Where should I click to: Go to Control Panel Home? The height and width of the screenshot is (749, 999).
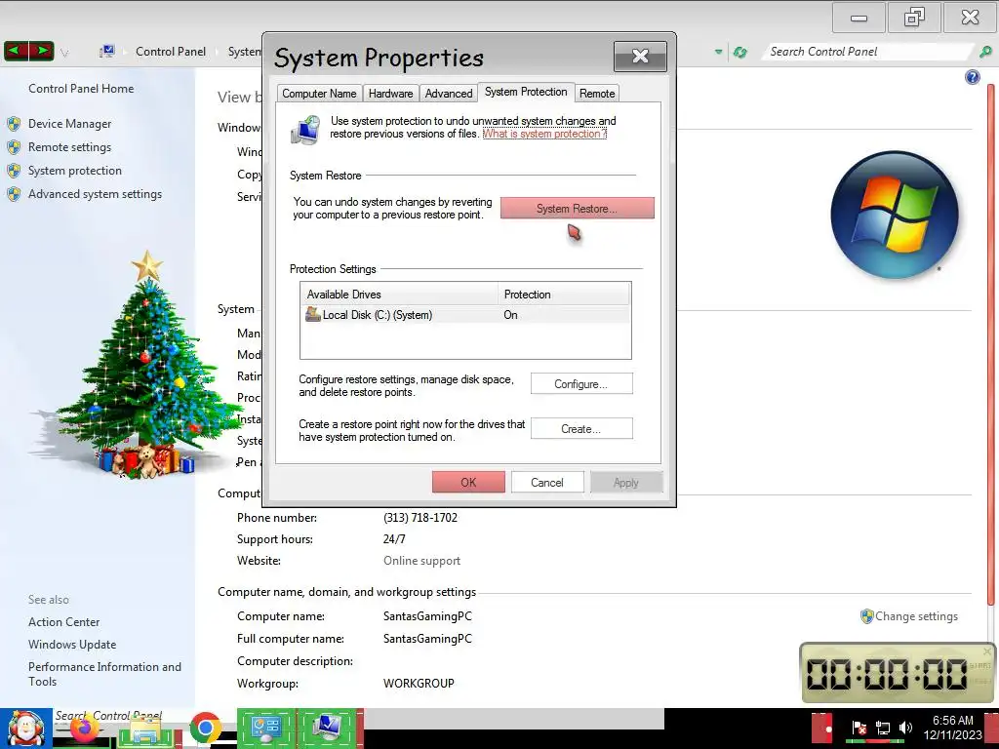point(81,89)
